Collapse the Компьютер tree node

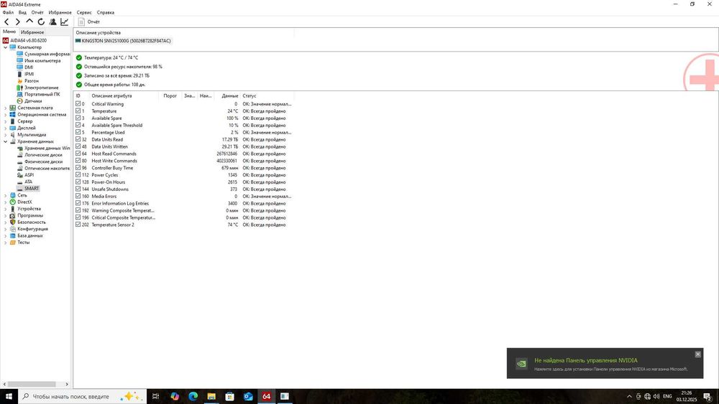coord(6,47)
